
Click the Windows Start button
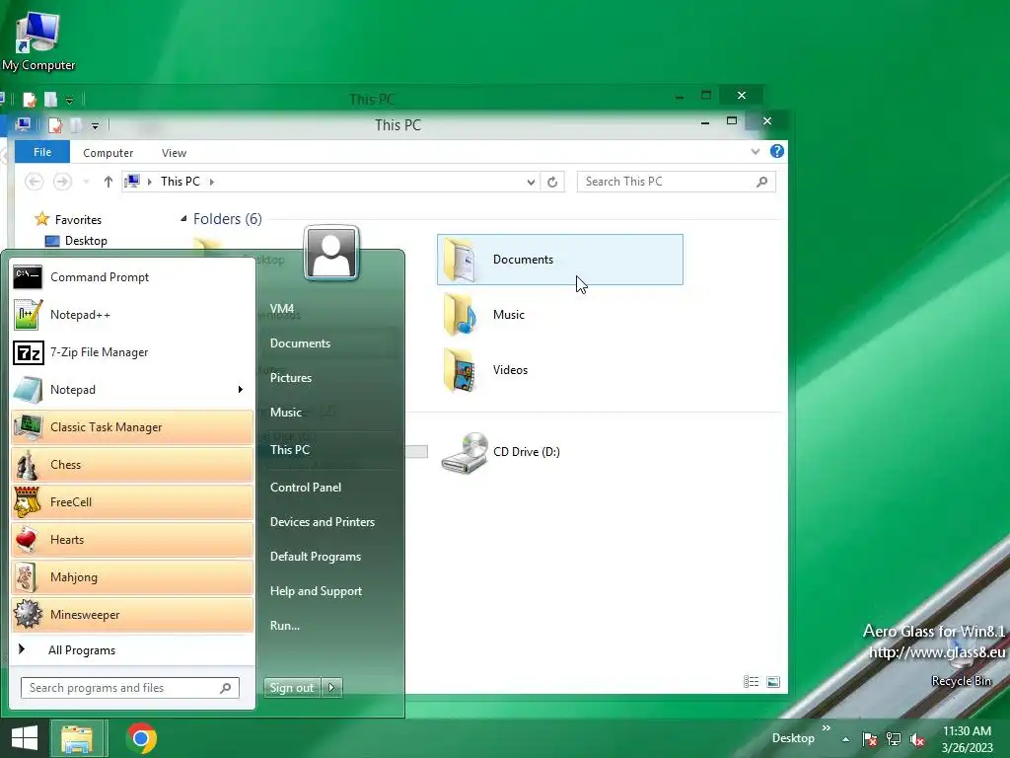coord(25,738)
